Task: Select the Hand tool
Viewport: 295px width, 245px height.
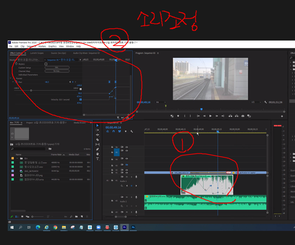Action: 98,154
